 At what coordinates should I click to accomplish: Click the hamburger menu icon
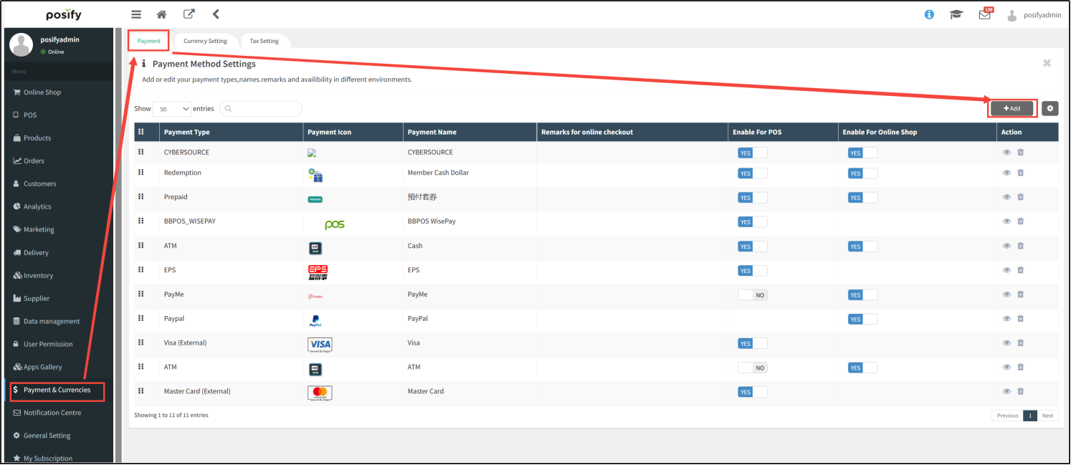pyautogui.click(x=136, y=14)
